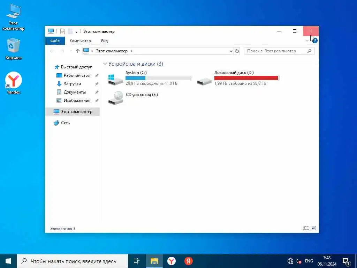357x268 pixels.
Task: Open the recent locations dropdown arrow
Action: tap(70, 51)
